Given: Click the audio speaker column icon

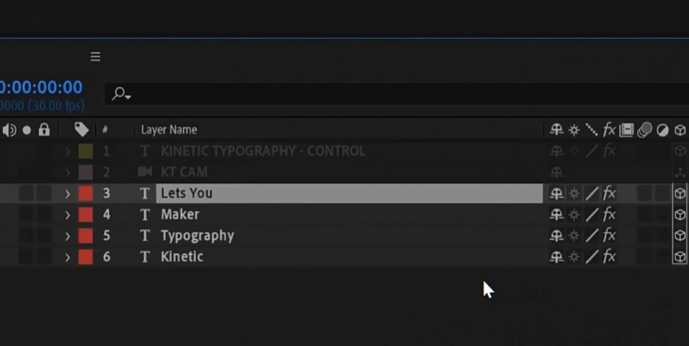Looking at the screenshot, I should tap(10, 129).
